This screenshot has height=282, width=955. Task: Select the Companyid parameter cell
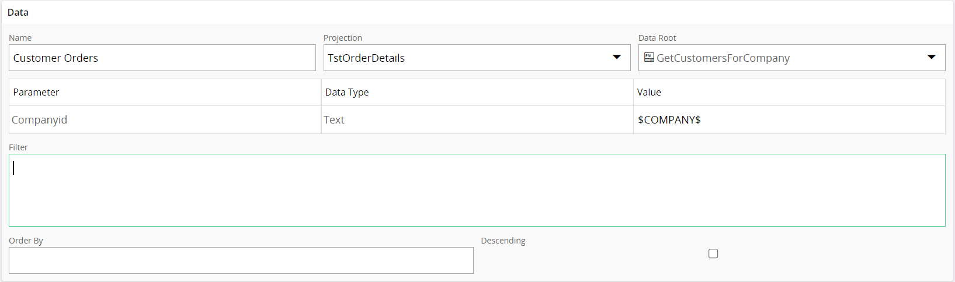165,119
